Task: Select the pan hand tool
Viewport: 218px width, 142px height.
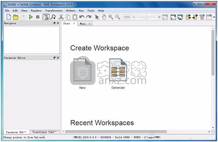Action: (x=104, y=17)
